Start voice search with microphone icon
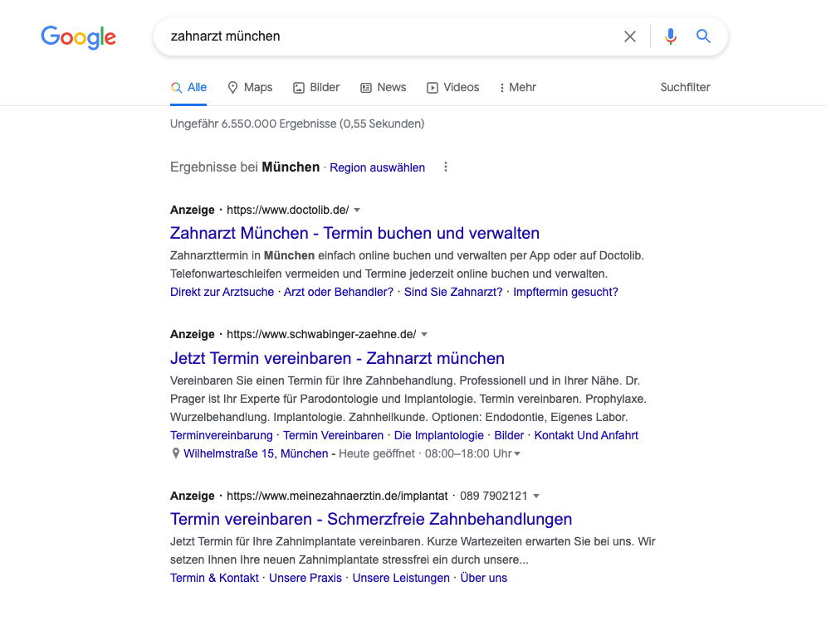Viewport: 826px width, 620px height. (671, 36)
